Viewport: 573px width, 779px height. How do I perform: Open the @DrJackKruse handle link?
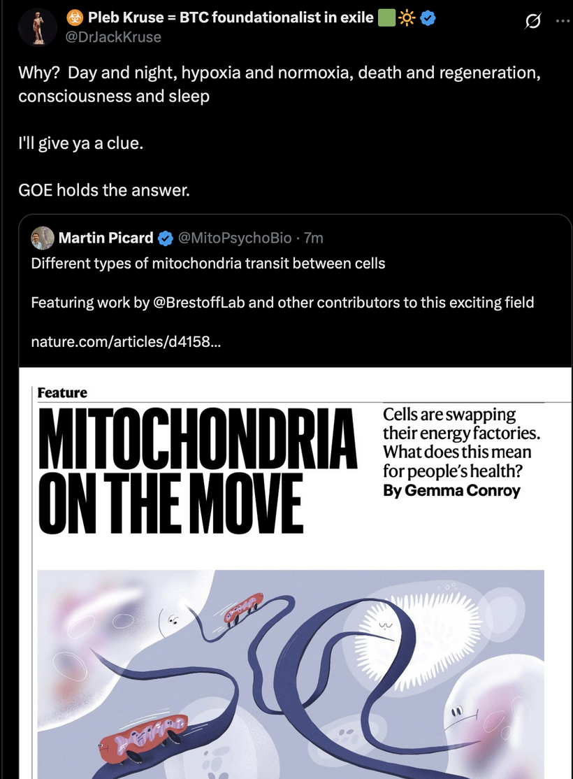pos(114,37)
